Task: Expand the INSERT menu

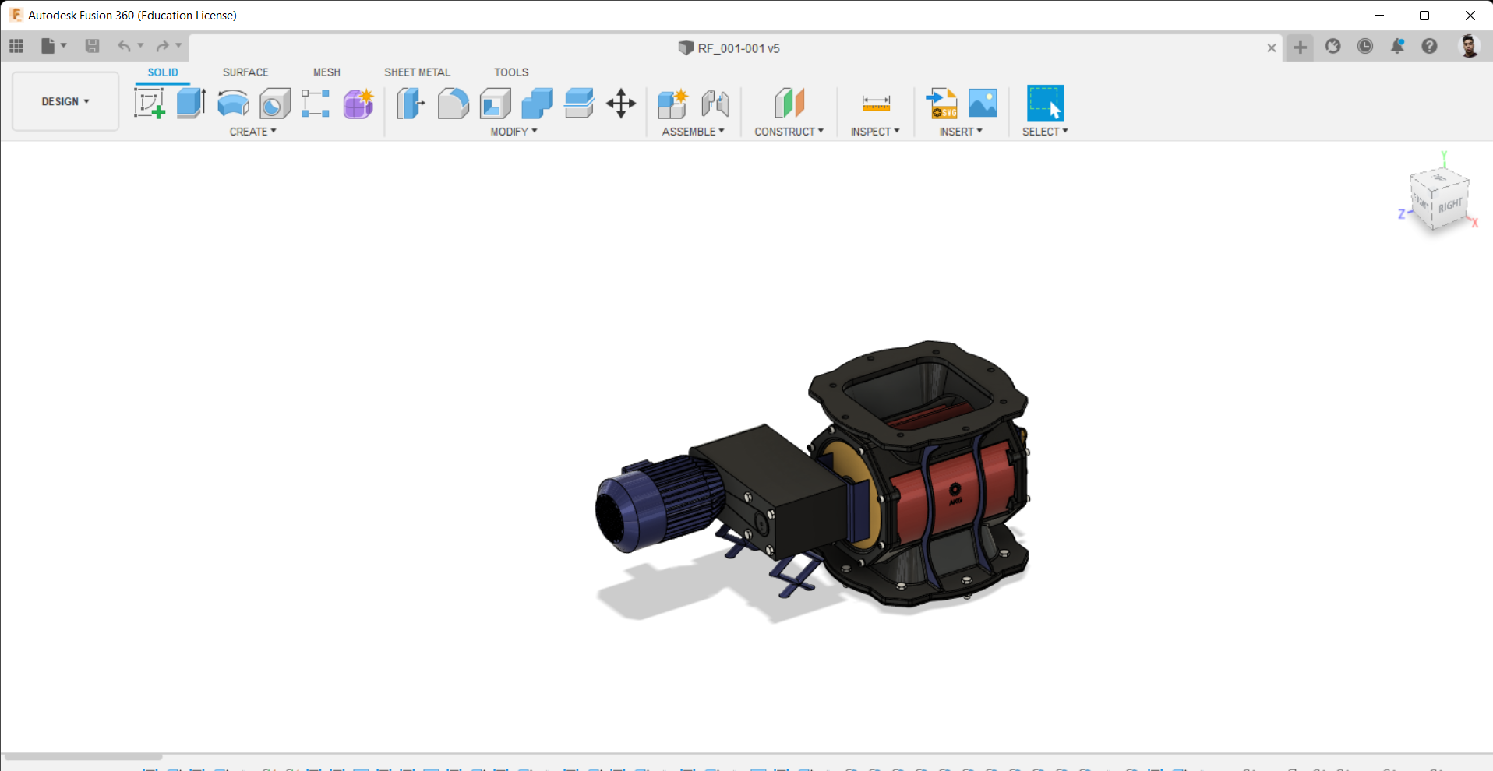Action: pyautogui.click(x=961, y=132)
